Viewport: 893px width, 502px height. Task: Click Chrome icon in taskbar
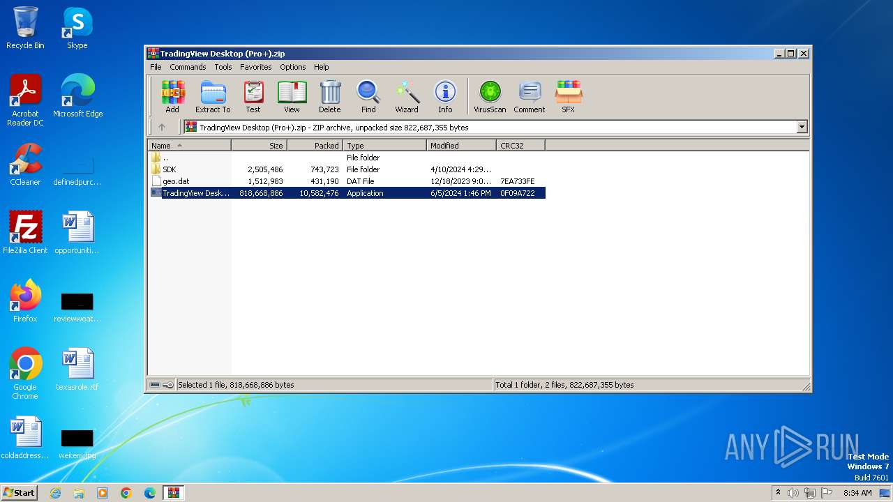click(126, 493)
